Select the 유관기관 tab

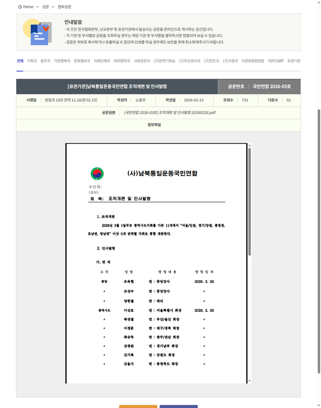(x=293, y=61)
